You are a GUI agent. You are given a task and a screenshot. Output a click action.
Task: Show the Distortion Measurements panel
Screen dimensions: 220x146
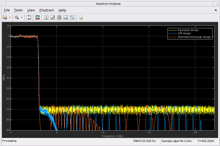pyautogui.click(x=65, y=17)
